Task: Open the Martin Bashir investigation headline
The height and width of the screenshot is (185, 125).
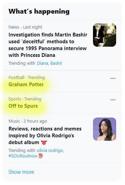Action: click(x=48, y=45)
